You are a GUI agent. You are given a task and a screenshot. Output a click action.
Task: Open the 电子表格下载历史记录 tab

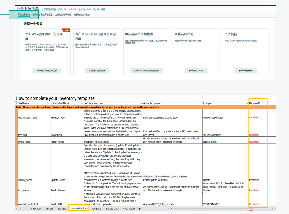[42, 15]
